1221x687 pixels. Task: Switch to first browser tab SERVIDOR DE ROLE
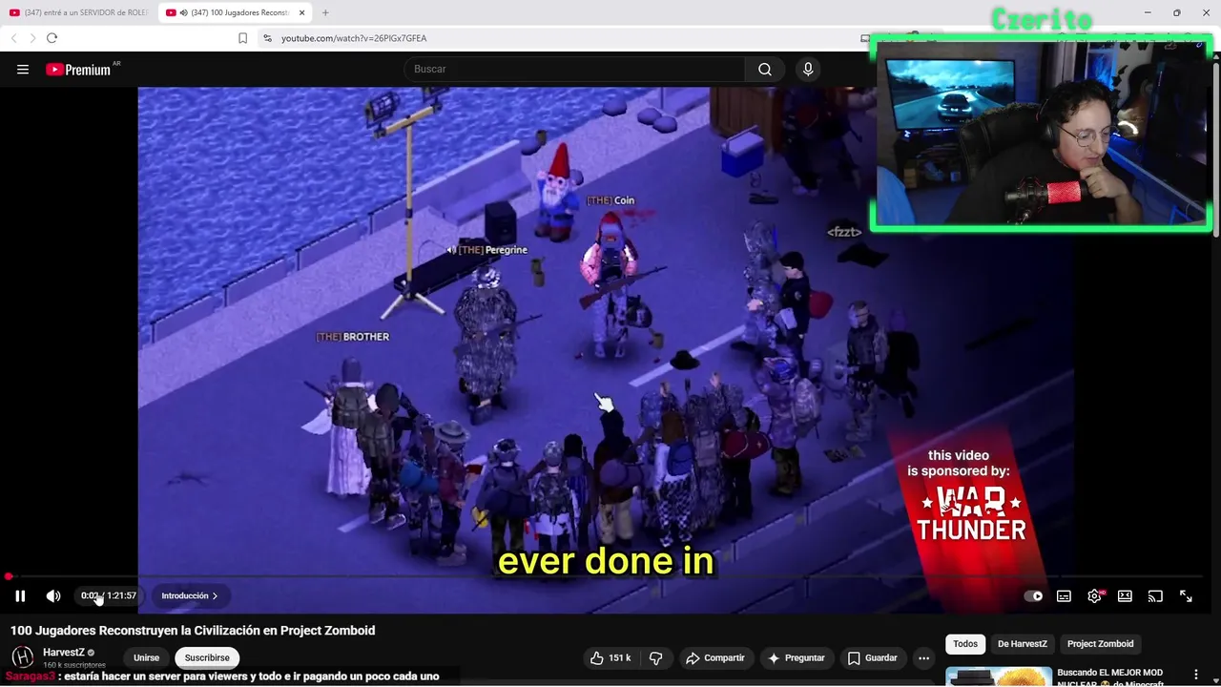coord(78,12)
